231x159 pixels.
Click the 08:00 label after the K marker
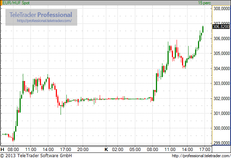152,150
